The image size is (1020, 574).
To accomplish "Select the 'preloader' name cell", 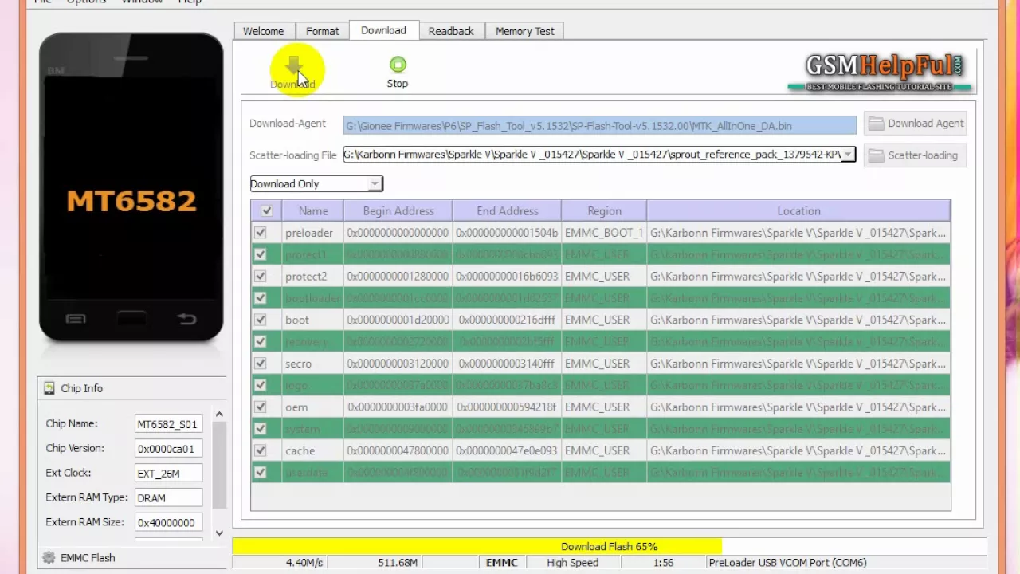I will [x=313, y=233].
